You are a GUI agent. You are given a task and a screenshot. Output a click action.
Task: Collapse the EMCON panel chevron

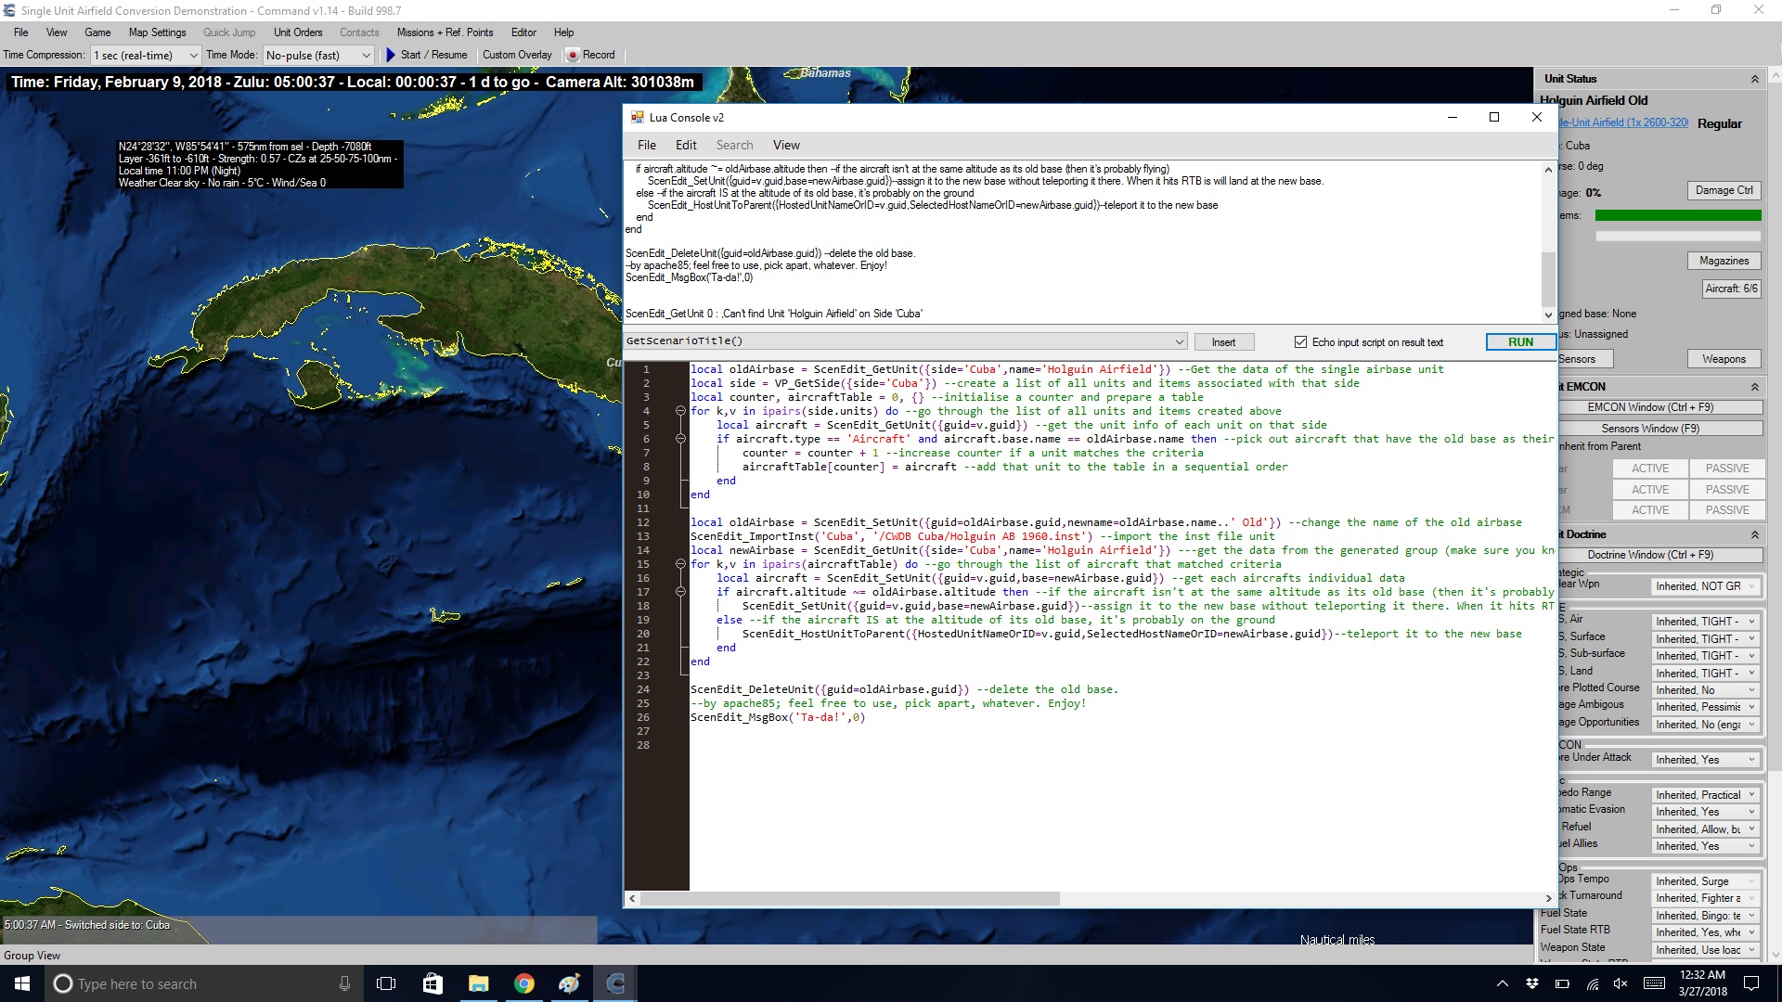pos(1754,387)
